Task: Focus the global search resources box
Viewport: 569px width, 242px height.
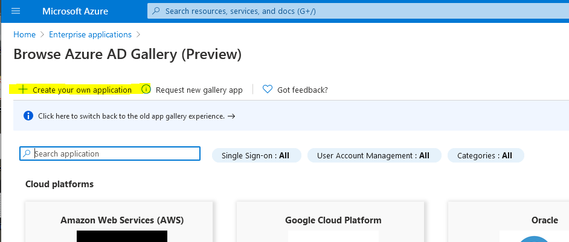Action: (358, 11)
